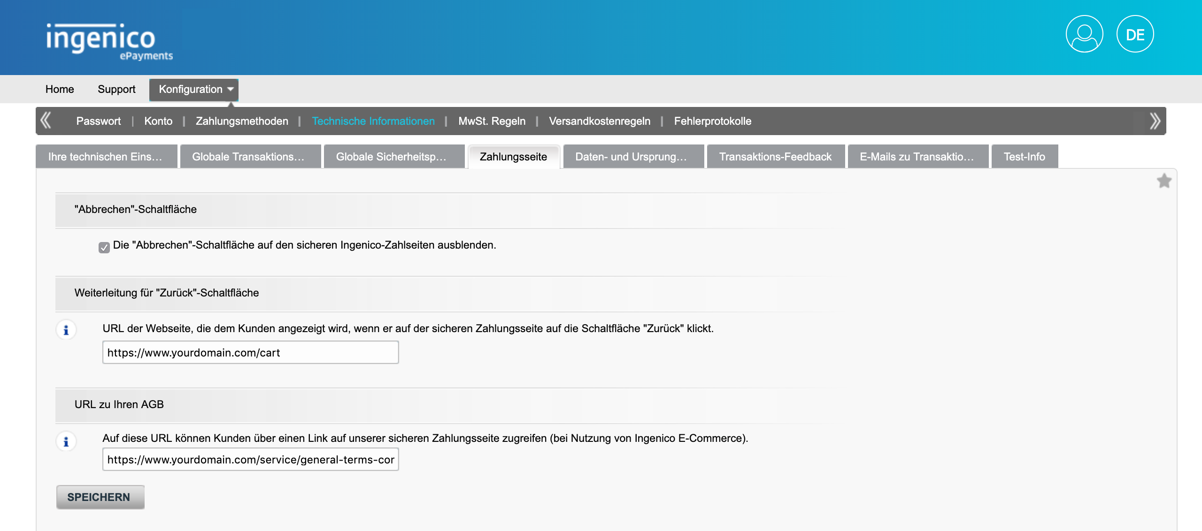1202x531 pixels.
Task: Open Fehlerprotokolle section
Action: 713,121
